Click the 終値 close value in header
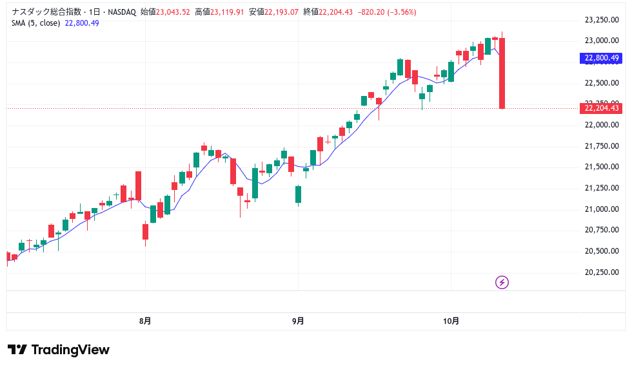Screen dimensions: 632x369 click(x=337, y=12)
